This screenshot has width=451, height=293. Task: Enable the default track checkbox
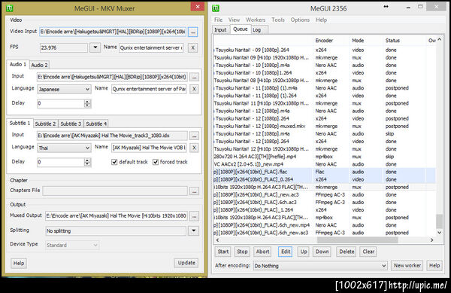114,162
